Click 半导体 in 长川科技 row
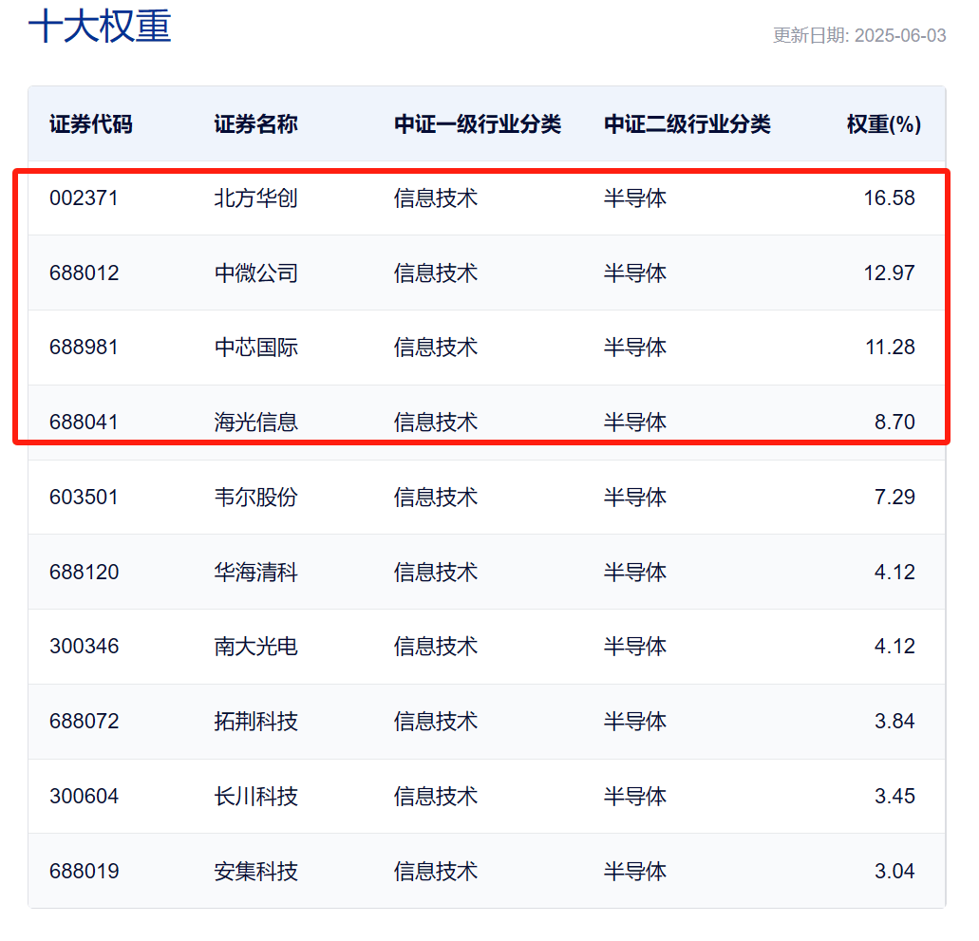The width and height of the screenshot is (979, 941). click(x=635, y=796)
